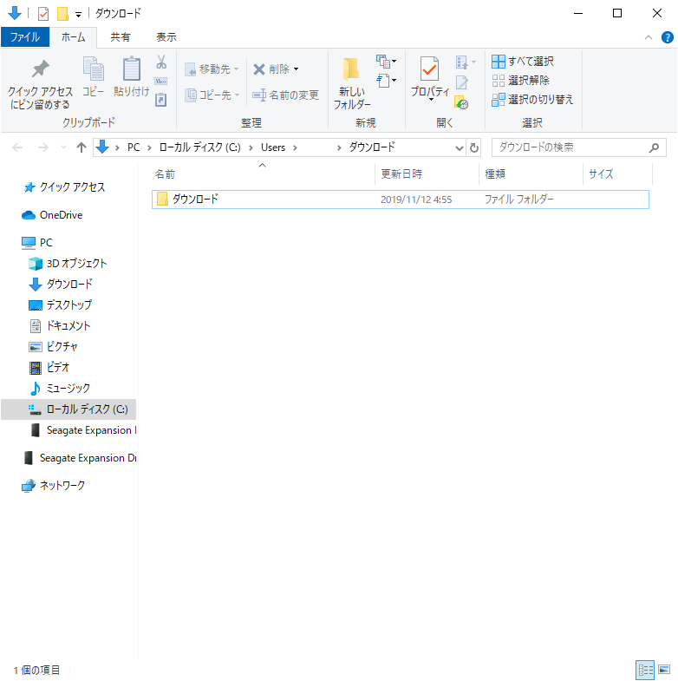Refresh the current folder view

pyautogui.click(x=474, y=147)
